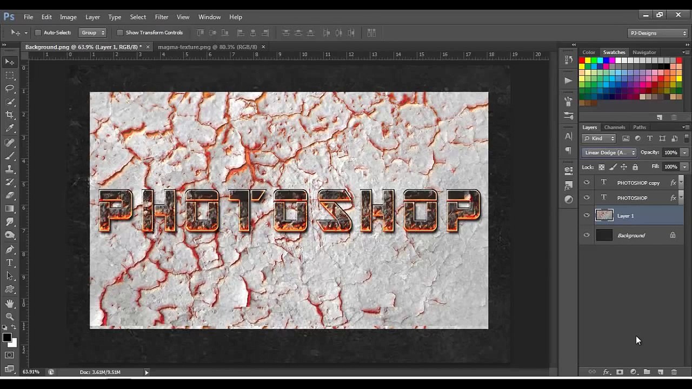Enable the Auto-Select checkbox
Screen dimensions: 692x389
pos(38,33)
